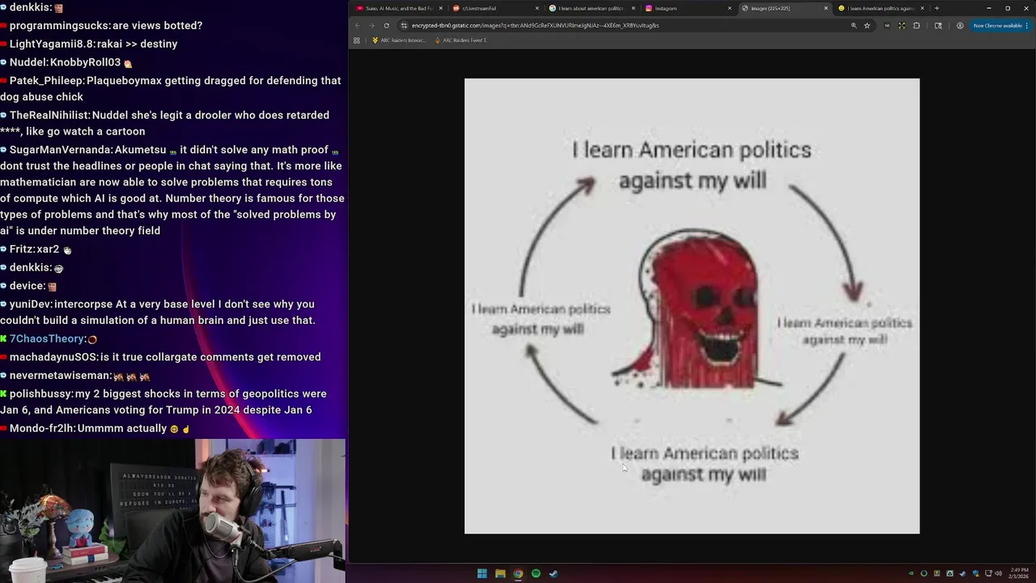
Task: Switch to the 'I learn about american politics' tab
Action: tap(591, 8)
